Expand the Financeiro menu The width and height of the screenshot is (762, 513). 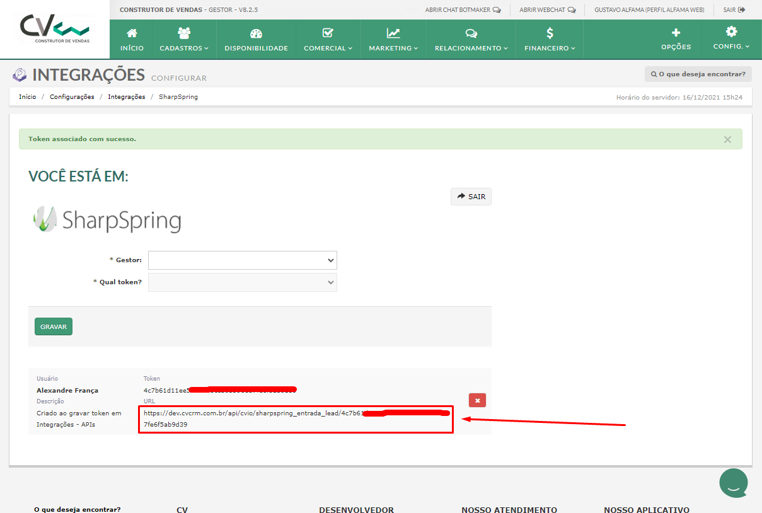click(550, 39)
